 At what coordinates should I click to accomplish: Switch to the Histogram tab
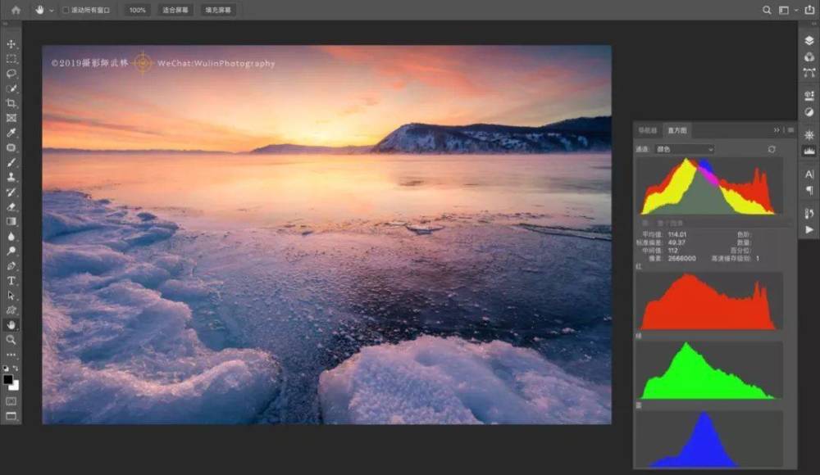(677, 130)
